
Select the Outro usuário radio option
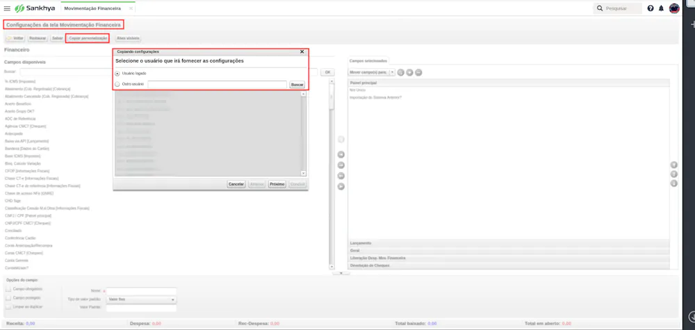pos(117,84)
